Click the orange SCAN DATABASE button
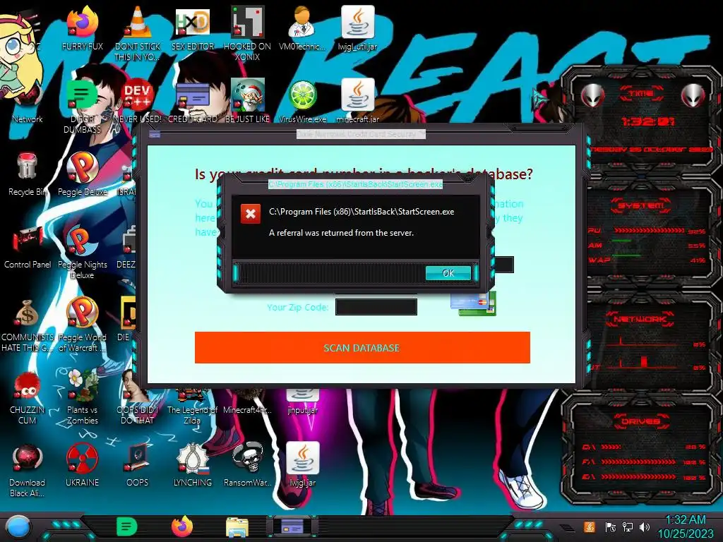The image size is (723, 542). (362, 347)
